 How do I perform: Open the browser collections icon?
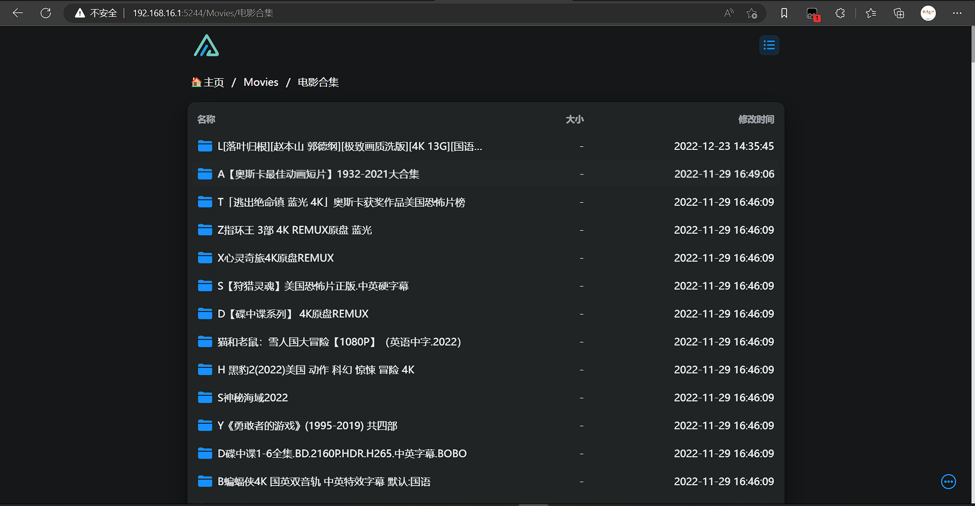click(899, 13)
